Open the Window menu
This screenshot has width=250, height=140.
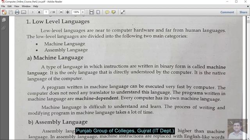[x=26, y=6]
